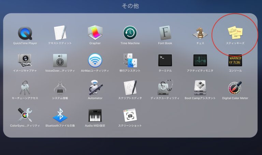Open キーチェーンアクセス app
Viewport: 262px width, 155px height.
tap(25, 88)
